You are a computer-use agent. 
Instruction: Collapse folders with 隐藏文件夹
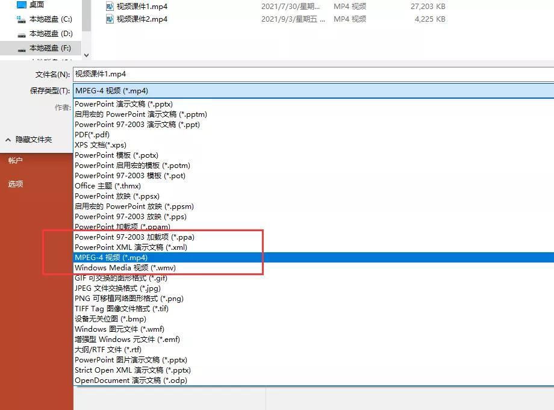pos(29,140)
